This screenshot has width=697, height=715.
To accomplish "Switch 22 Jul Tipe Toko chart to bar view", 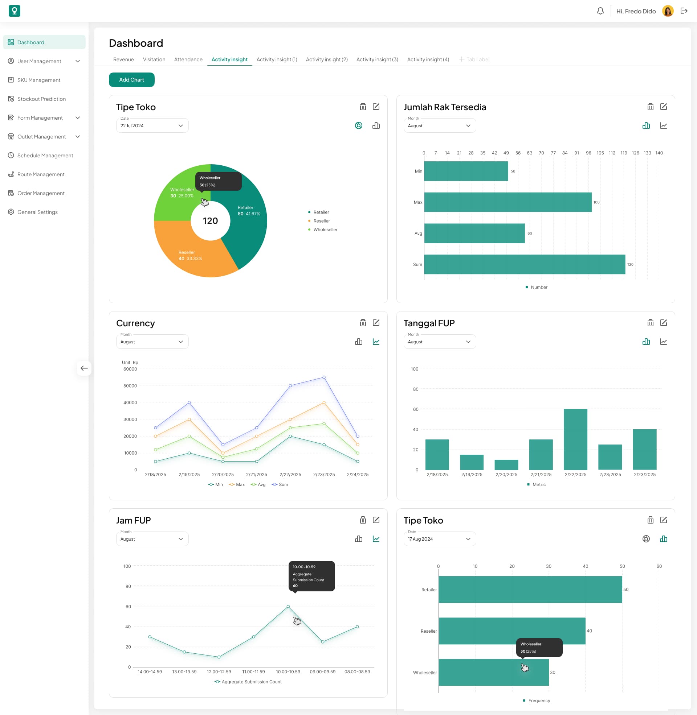I will [376, 126].
